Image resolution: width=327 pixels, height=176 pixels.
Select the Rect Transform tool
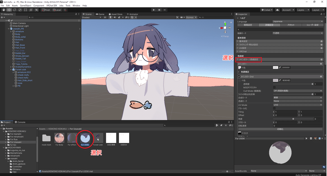click(x=25, y=10)
